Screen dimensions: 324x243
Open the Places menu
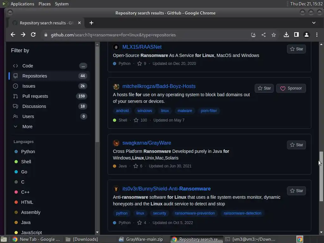(x=44, y=4)
